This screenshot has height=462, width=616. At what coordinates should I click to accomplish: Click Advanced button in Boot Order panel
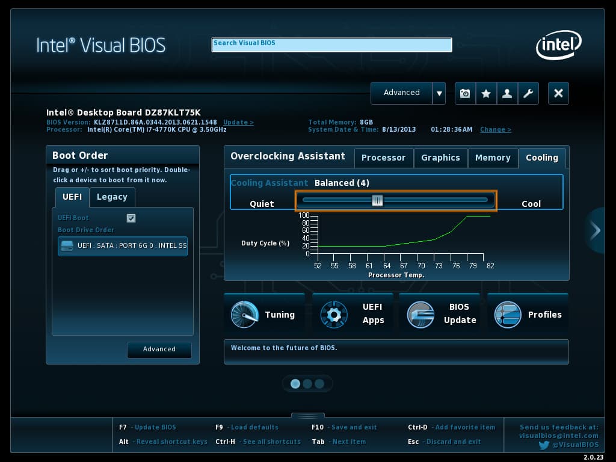pos(159,350)
